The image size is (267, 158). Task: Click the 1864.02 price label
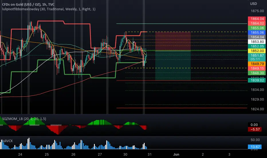tap(257, 23)
